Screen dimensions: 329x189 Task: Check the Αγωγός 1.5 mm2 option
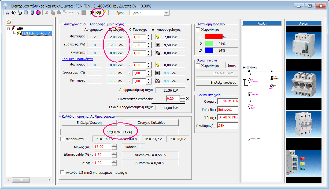[63, 172]
